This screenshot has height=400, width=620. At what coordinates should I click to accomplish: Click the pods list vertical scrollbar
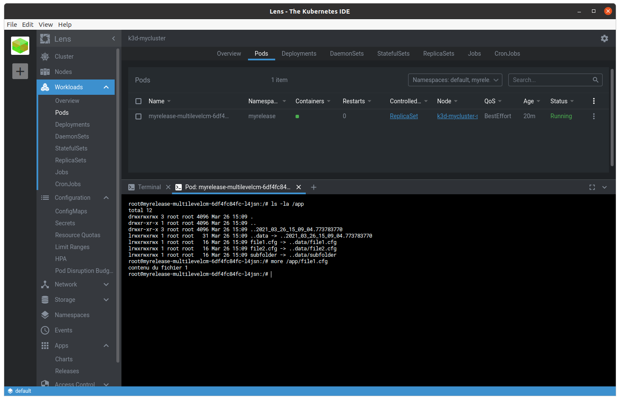(x=612, y=117)
